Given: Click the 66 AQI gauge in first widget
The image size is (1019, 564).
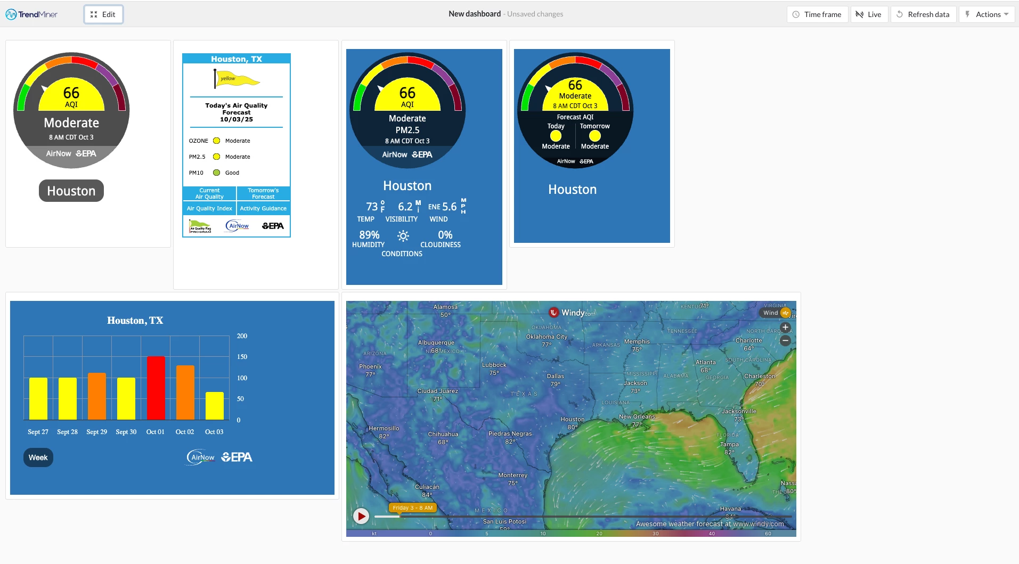Looking at the screenshot, I should 71,110.
